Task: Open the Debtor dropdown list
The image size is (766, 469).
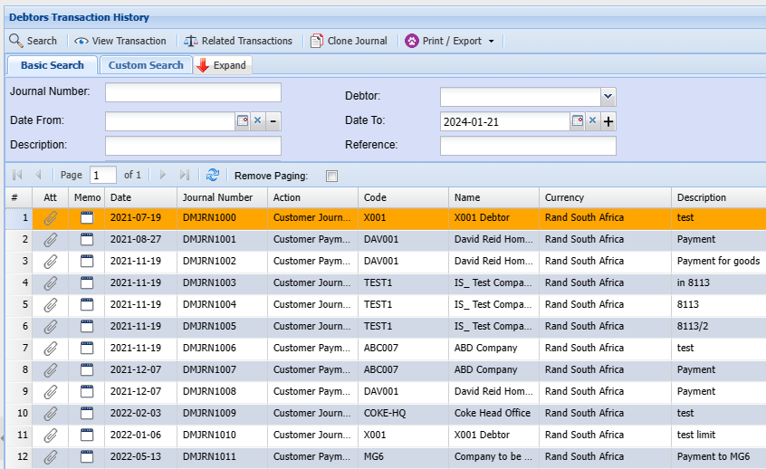Action: [x=608, y=96]
